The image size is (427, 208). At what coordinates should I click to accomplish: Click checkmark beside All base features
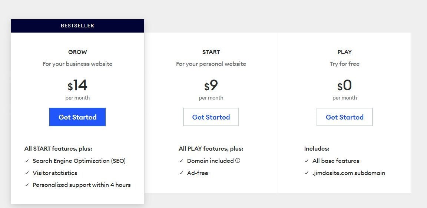click(x=307, y=161)
